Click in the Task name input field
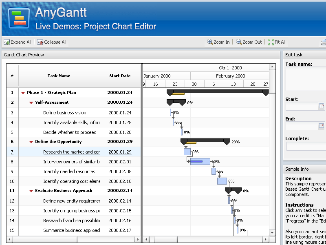 point(306,79)
